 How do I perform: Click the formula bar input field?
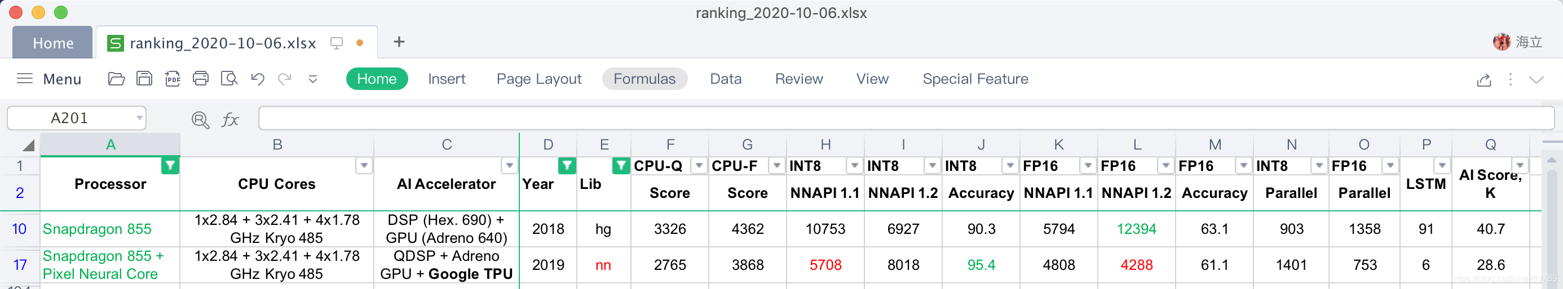[x=906, y=118]
